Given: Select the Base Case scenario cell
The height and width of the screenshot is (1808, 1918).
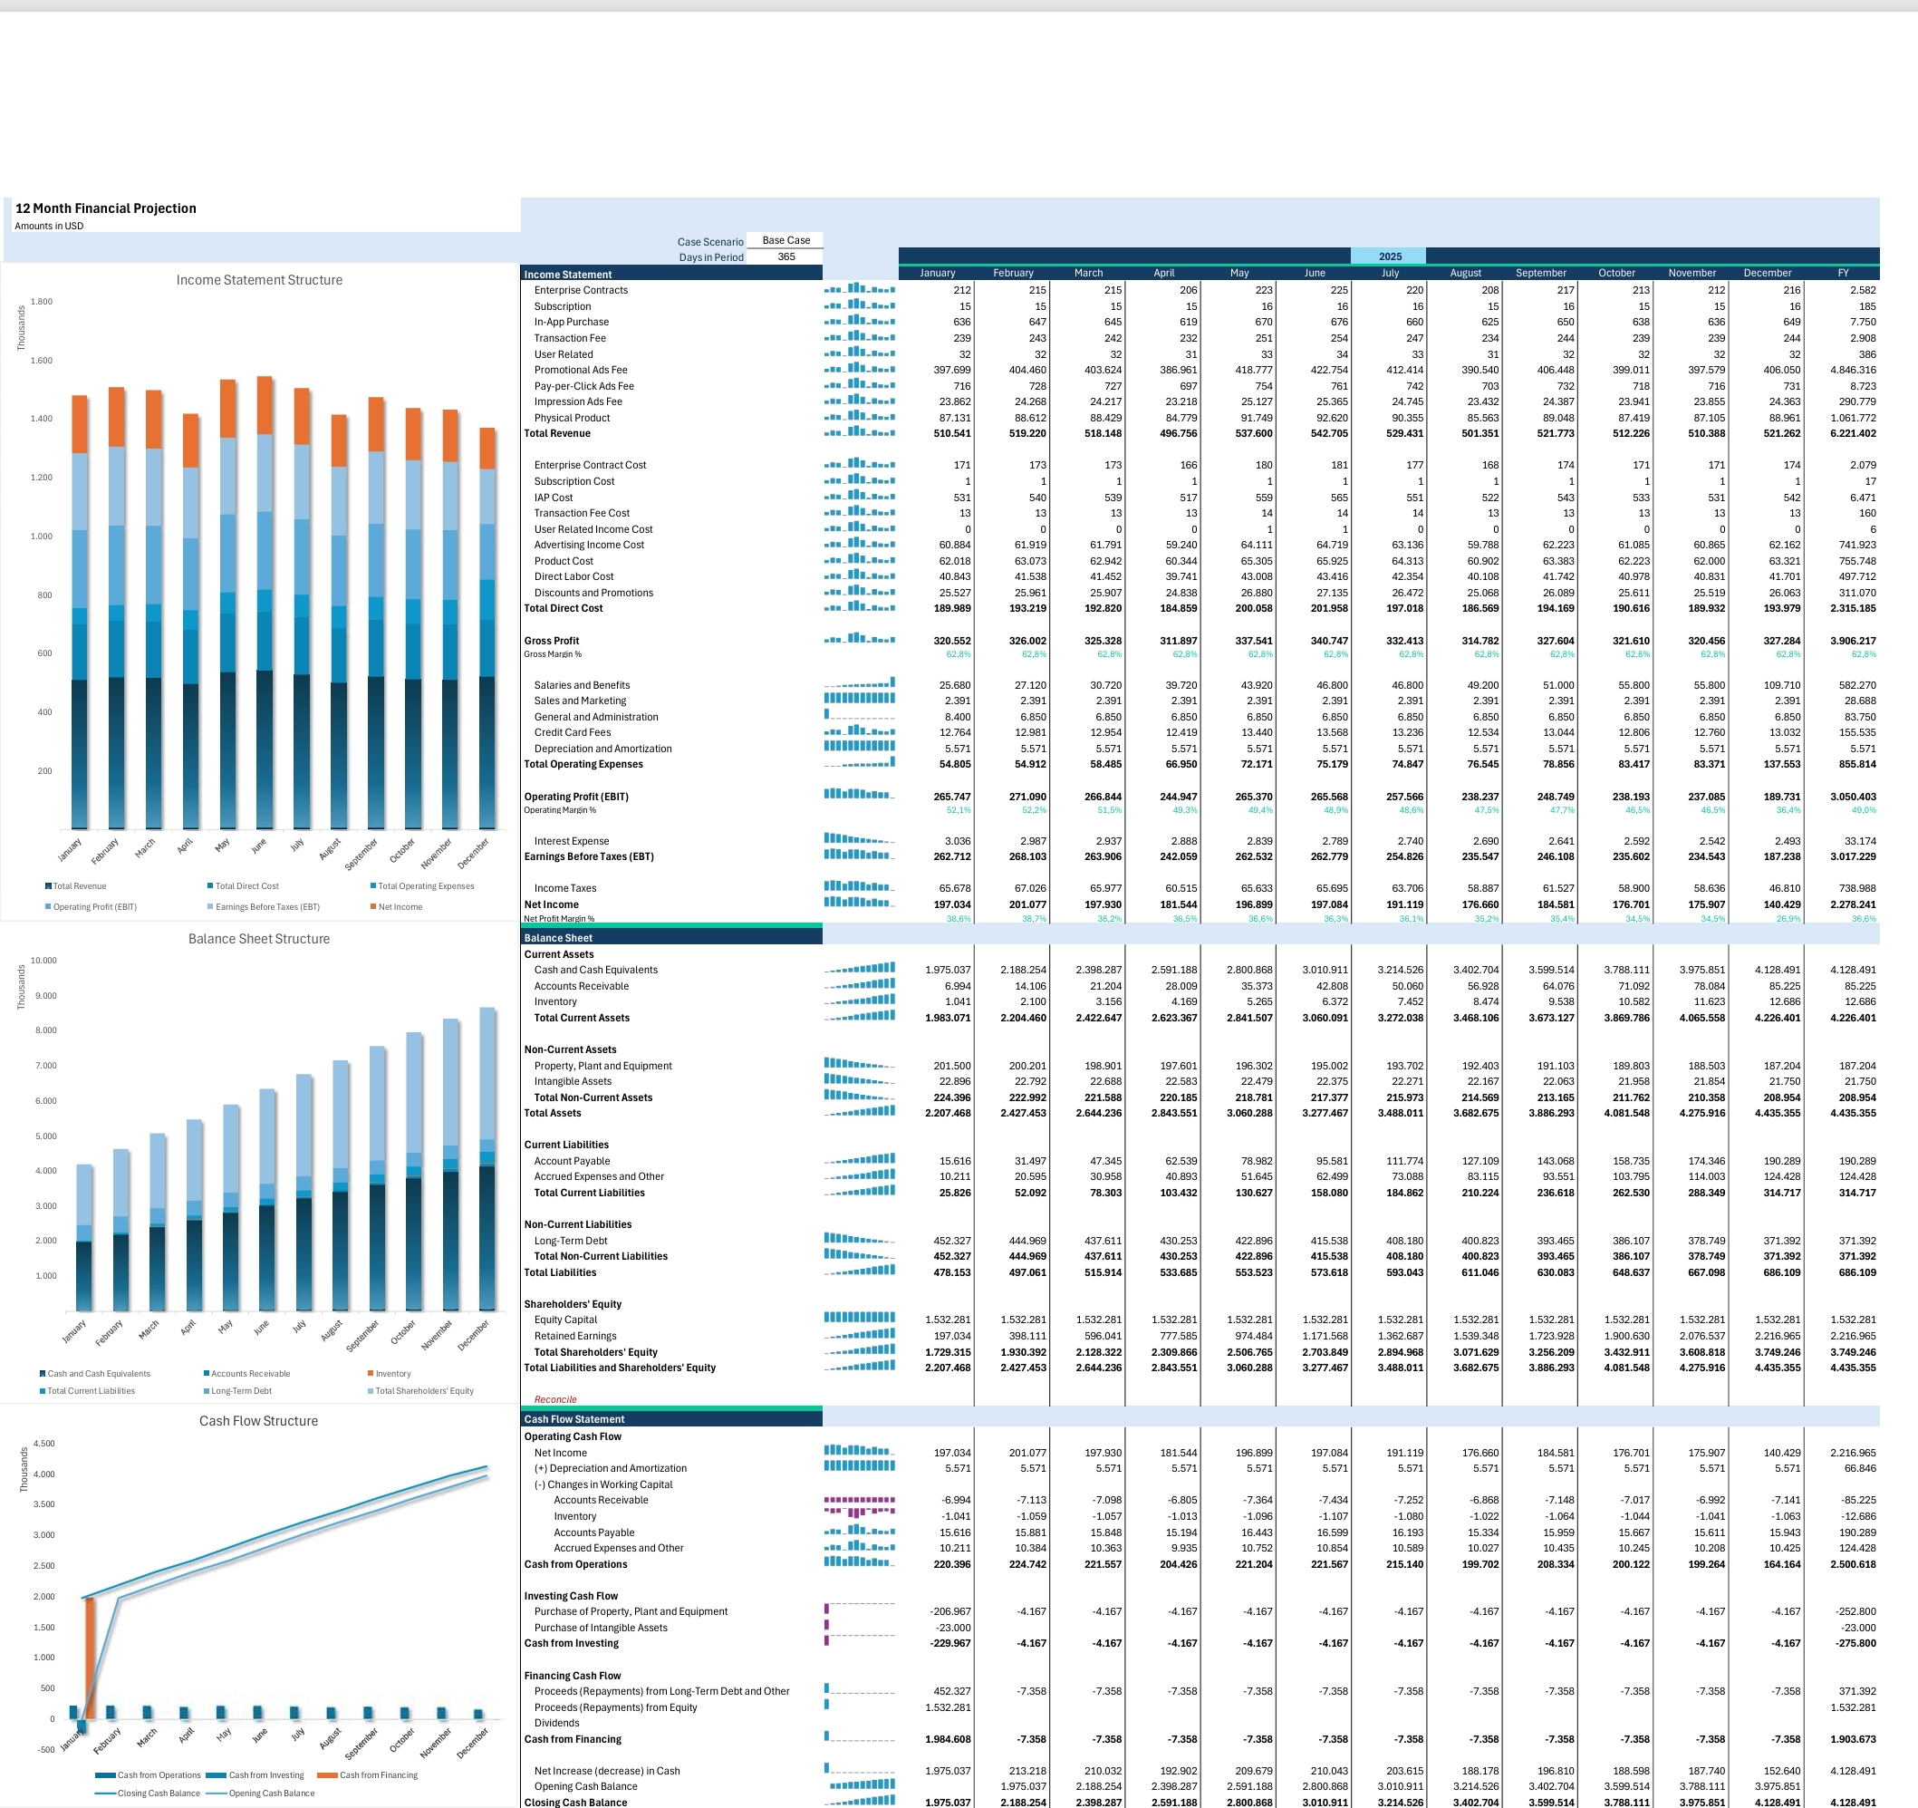Looking at the screenshot, I should 786,240.
